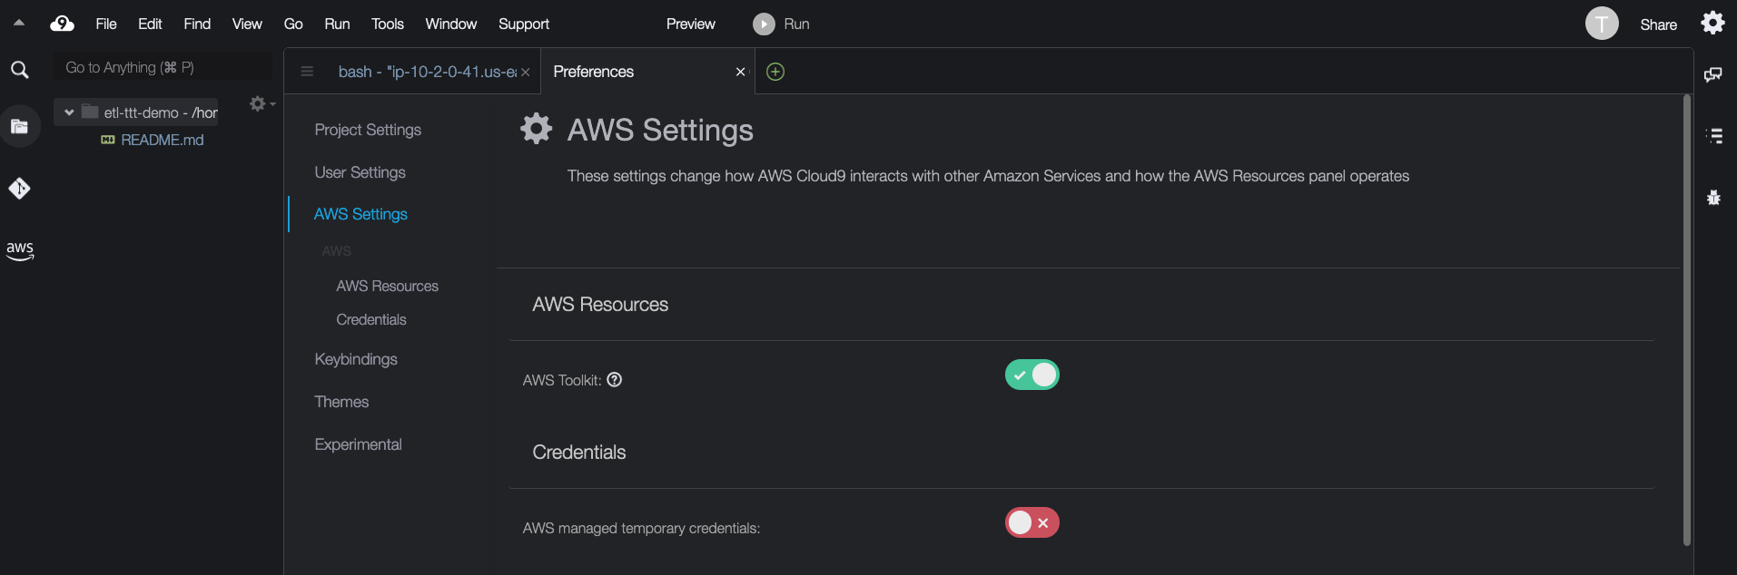Open the Environment file tree panel icon
The image size is (1737, 575).
(19, 127)
